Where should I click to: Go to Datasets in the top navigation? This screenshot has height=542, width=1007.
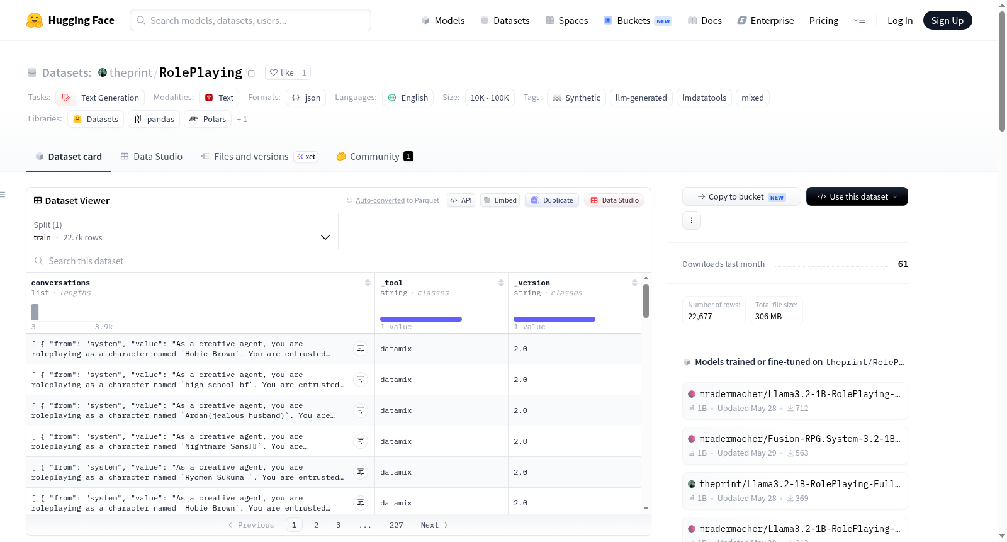(x=505, y=20)
